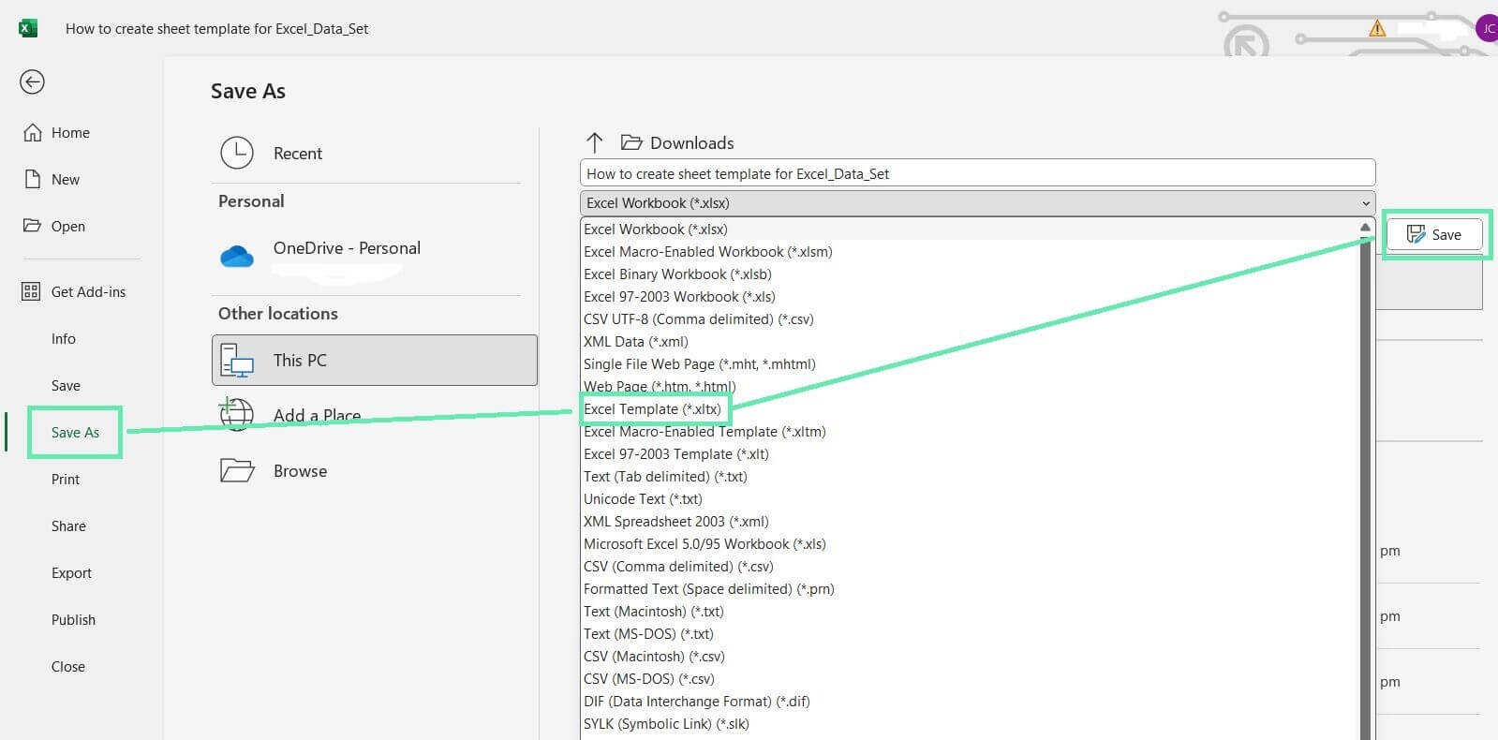Choose Formatted Text (Space delimited) (*.prn)

point(709,589)
